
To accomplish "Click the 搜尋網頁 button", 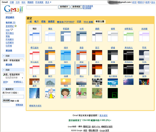I will coord(76,7).
